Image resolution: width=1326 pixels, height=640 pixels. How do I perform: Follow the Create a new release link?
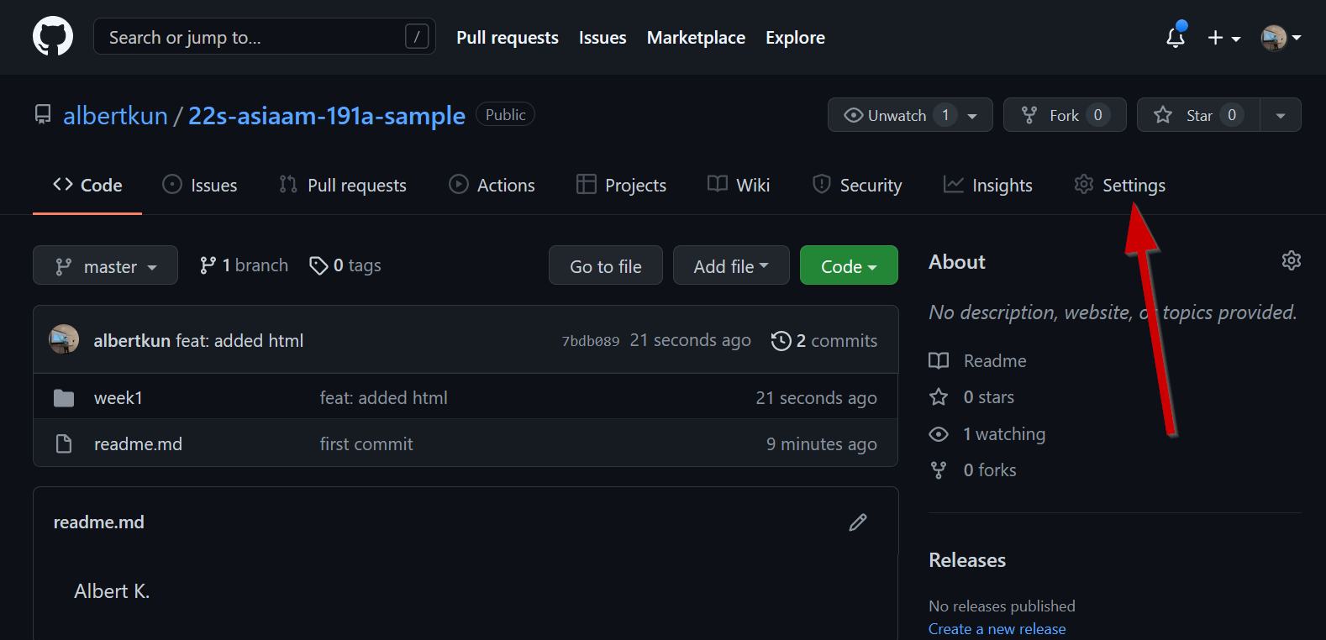click(997, 629)
